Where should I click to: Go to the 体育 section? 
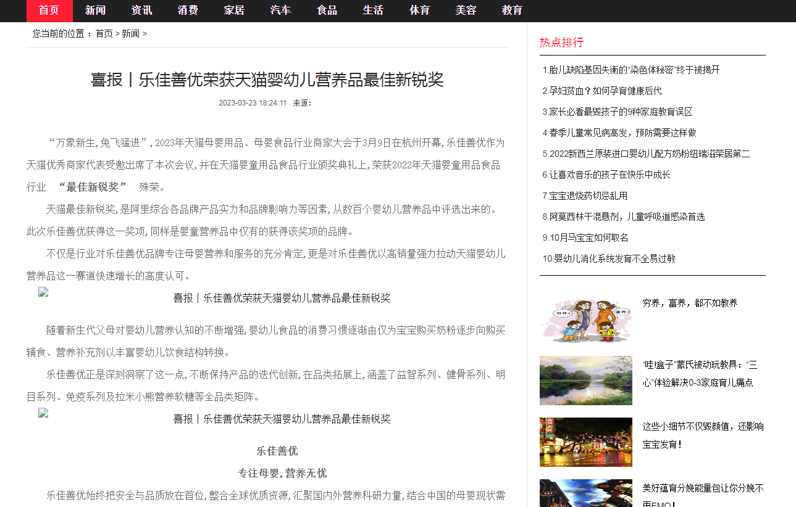(x=420, y=10)
